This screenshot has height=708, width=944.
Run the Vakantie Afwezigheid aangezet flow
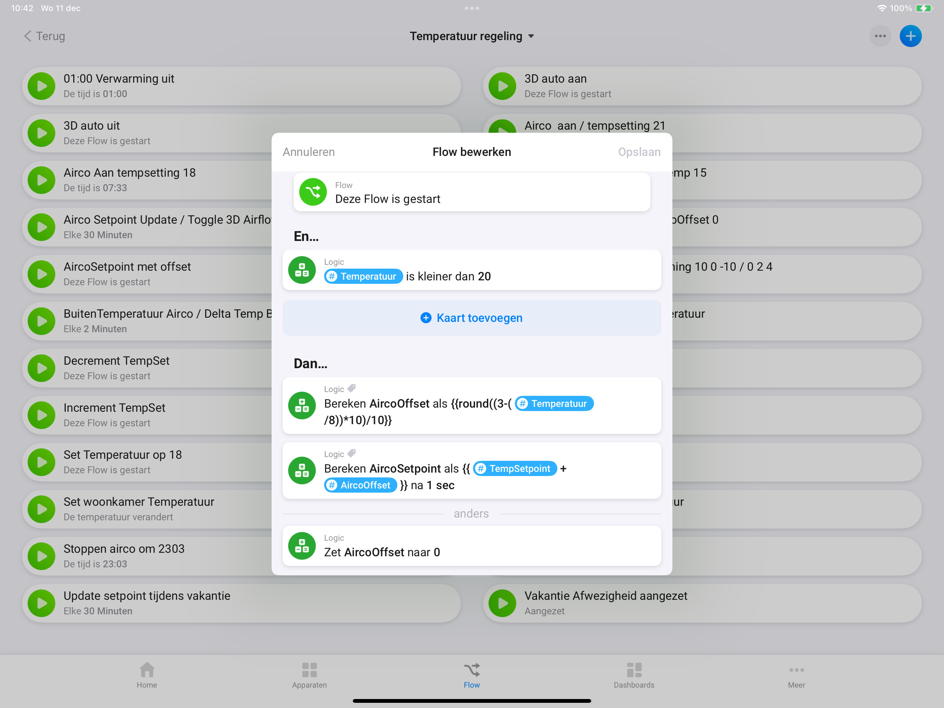coord(502,603)
